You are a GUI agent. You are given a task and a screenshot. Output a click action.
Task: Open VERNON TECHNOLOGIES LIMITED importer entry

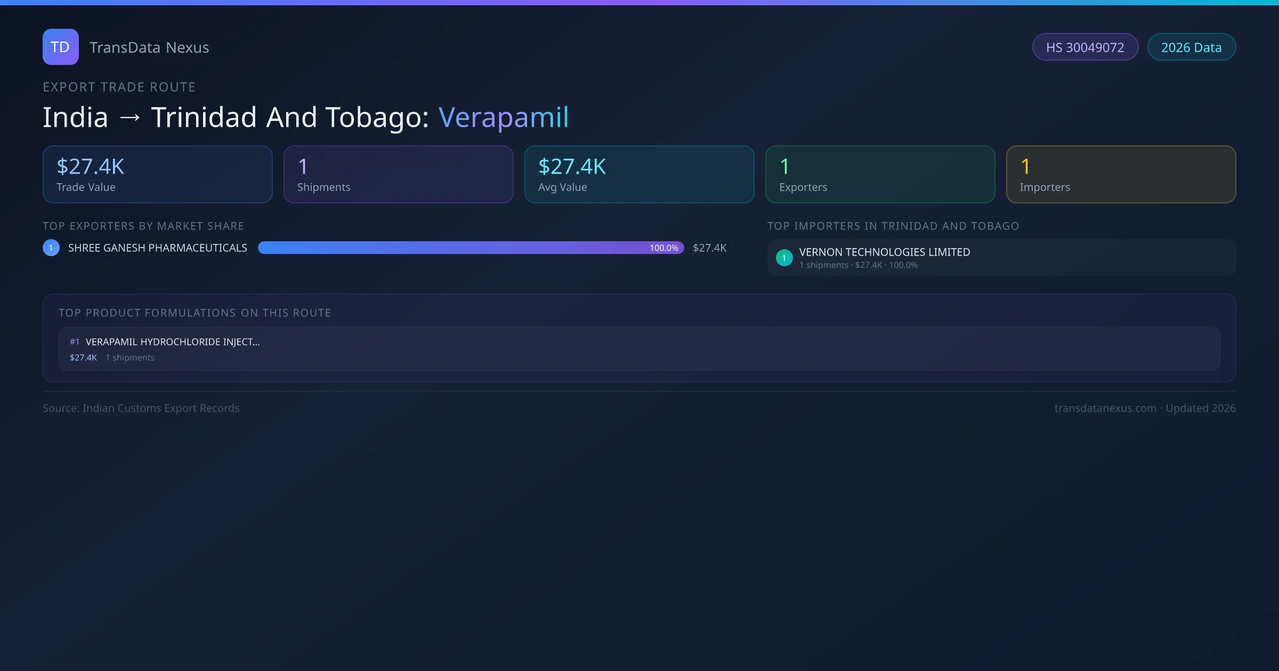click(x=884, y=252)
